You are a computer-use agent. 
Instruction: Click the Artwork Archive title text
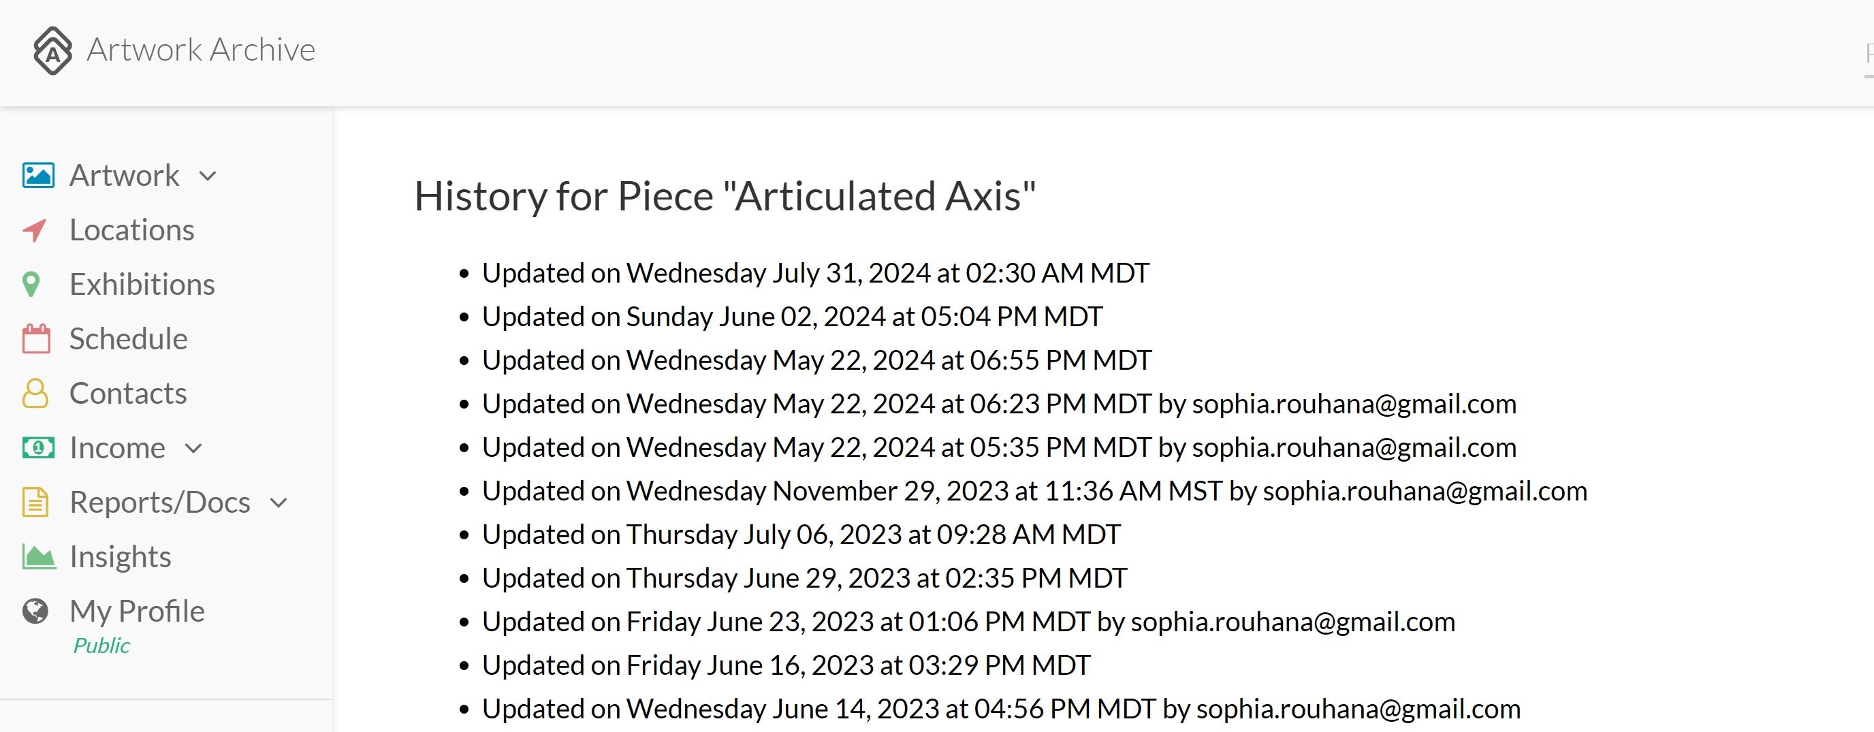pyautogui.click(x=201, y=50)
